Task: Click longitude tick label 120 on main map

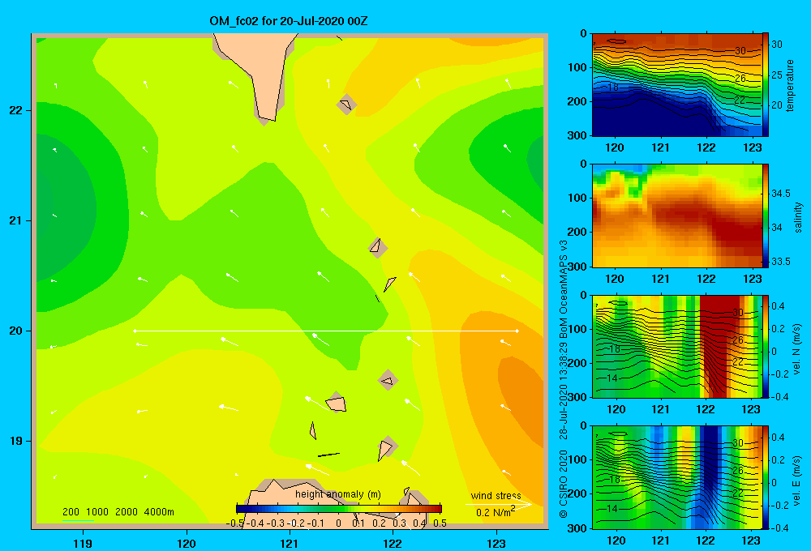Action: (187, 543)
